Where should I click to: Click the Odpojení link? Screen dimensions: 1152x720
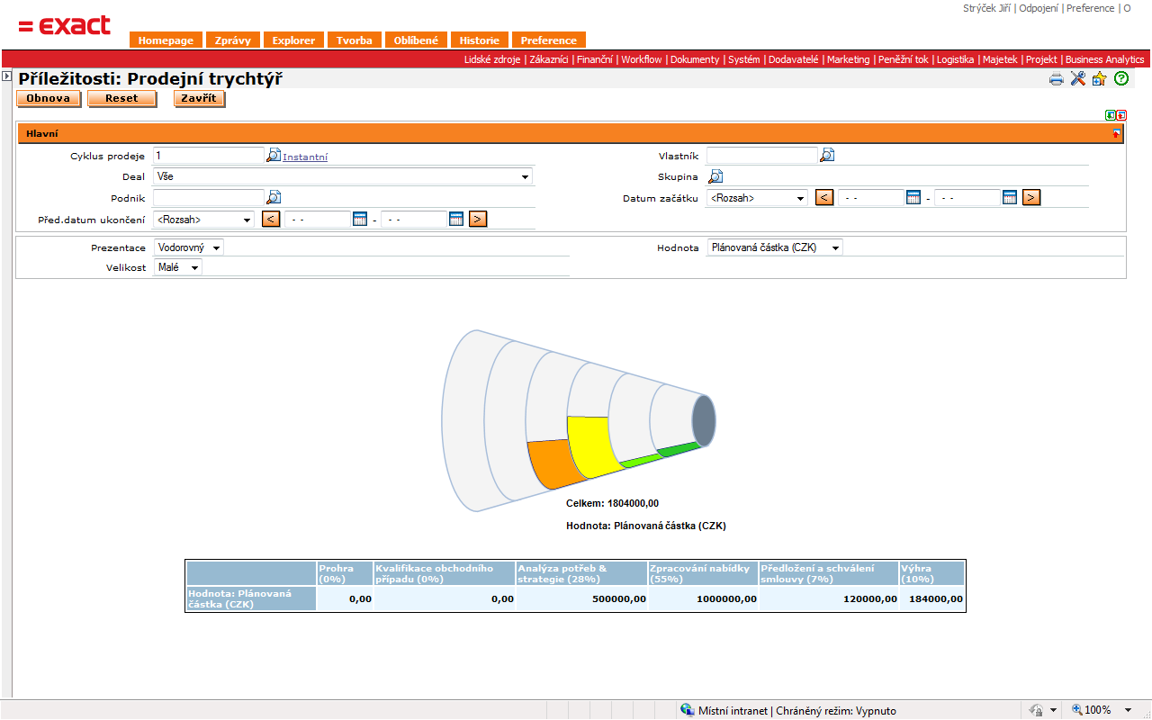[x=1039, y=8]
